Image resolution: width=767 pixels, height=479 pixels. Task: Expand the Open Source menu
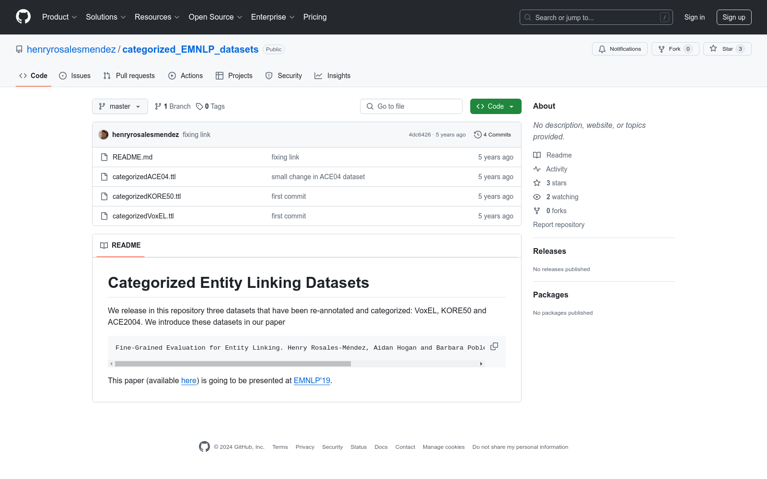[216, 17]
